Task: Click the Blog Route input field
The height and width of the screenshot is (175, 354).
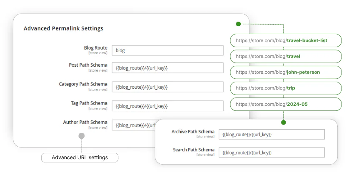Action: pyautogui.click(x=167, y=50)
